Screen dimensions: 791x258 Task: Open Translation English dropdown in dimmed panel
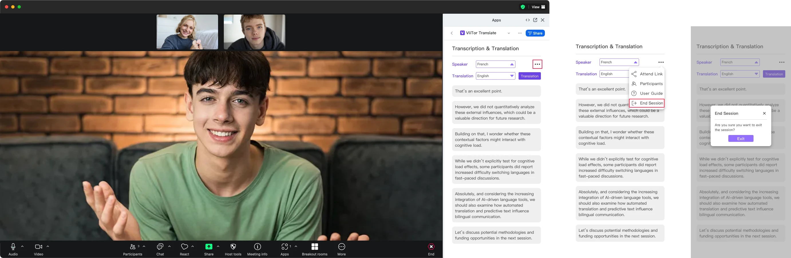740,74
